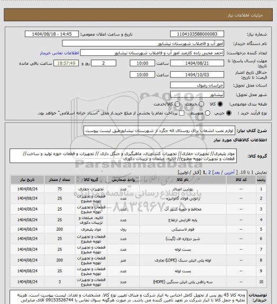Screen dimensions: 277x304
Task: Click the unit متر in row 8
Action: click(x=123, y=260)
